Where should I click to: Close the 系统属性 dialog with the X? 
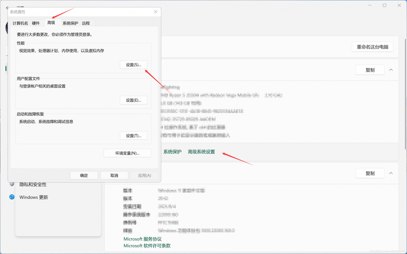[x=155, y=12]
